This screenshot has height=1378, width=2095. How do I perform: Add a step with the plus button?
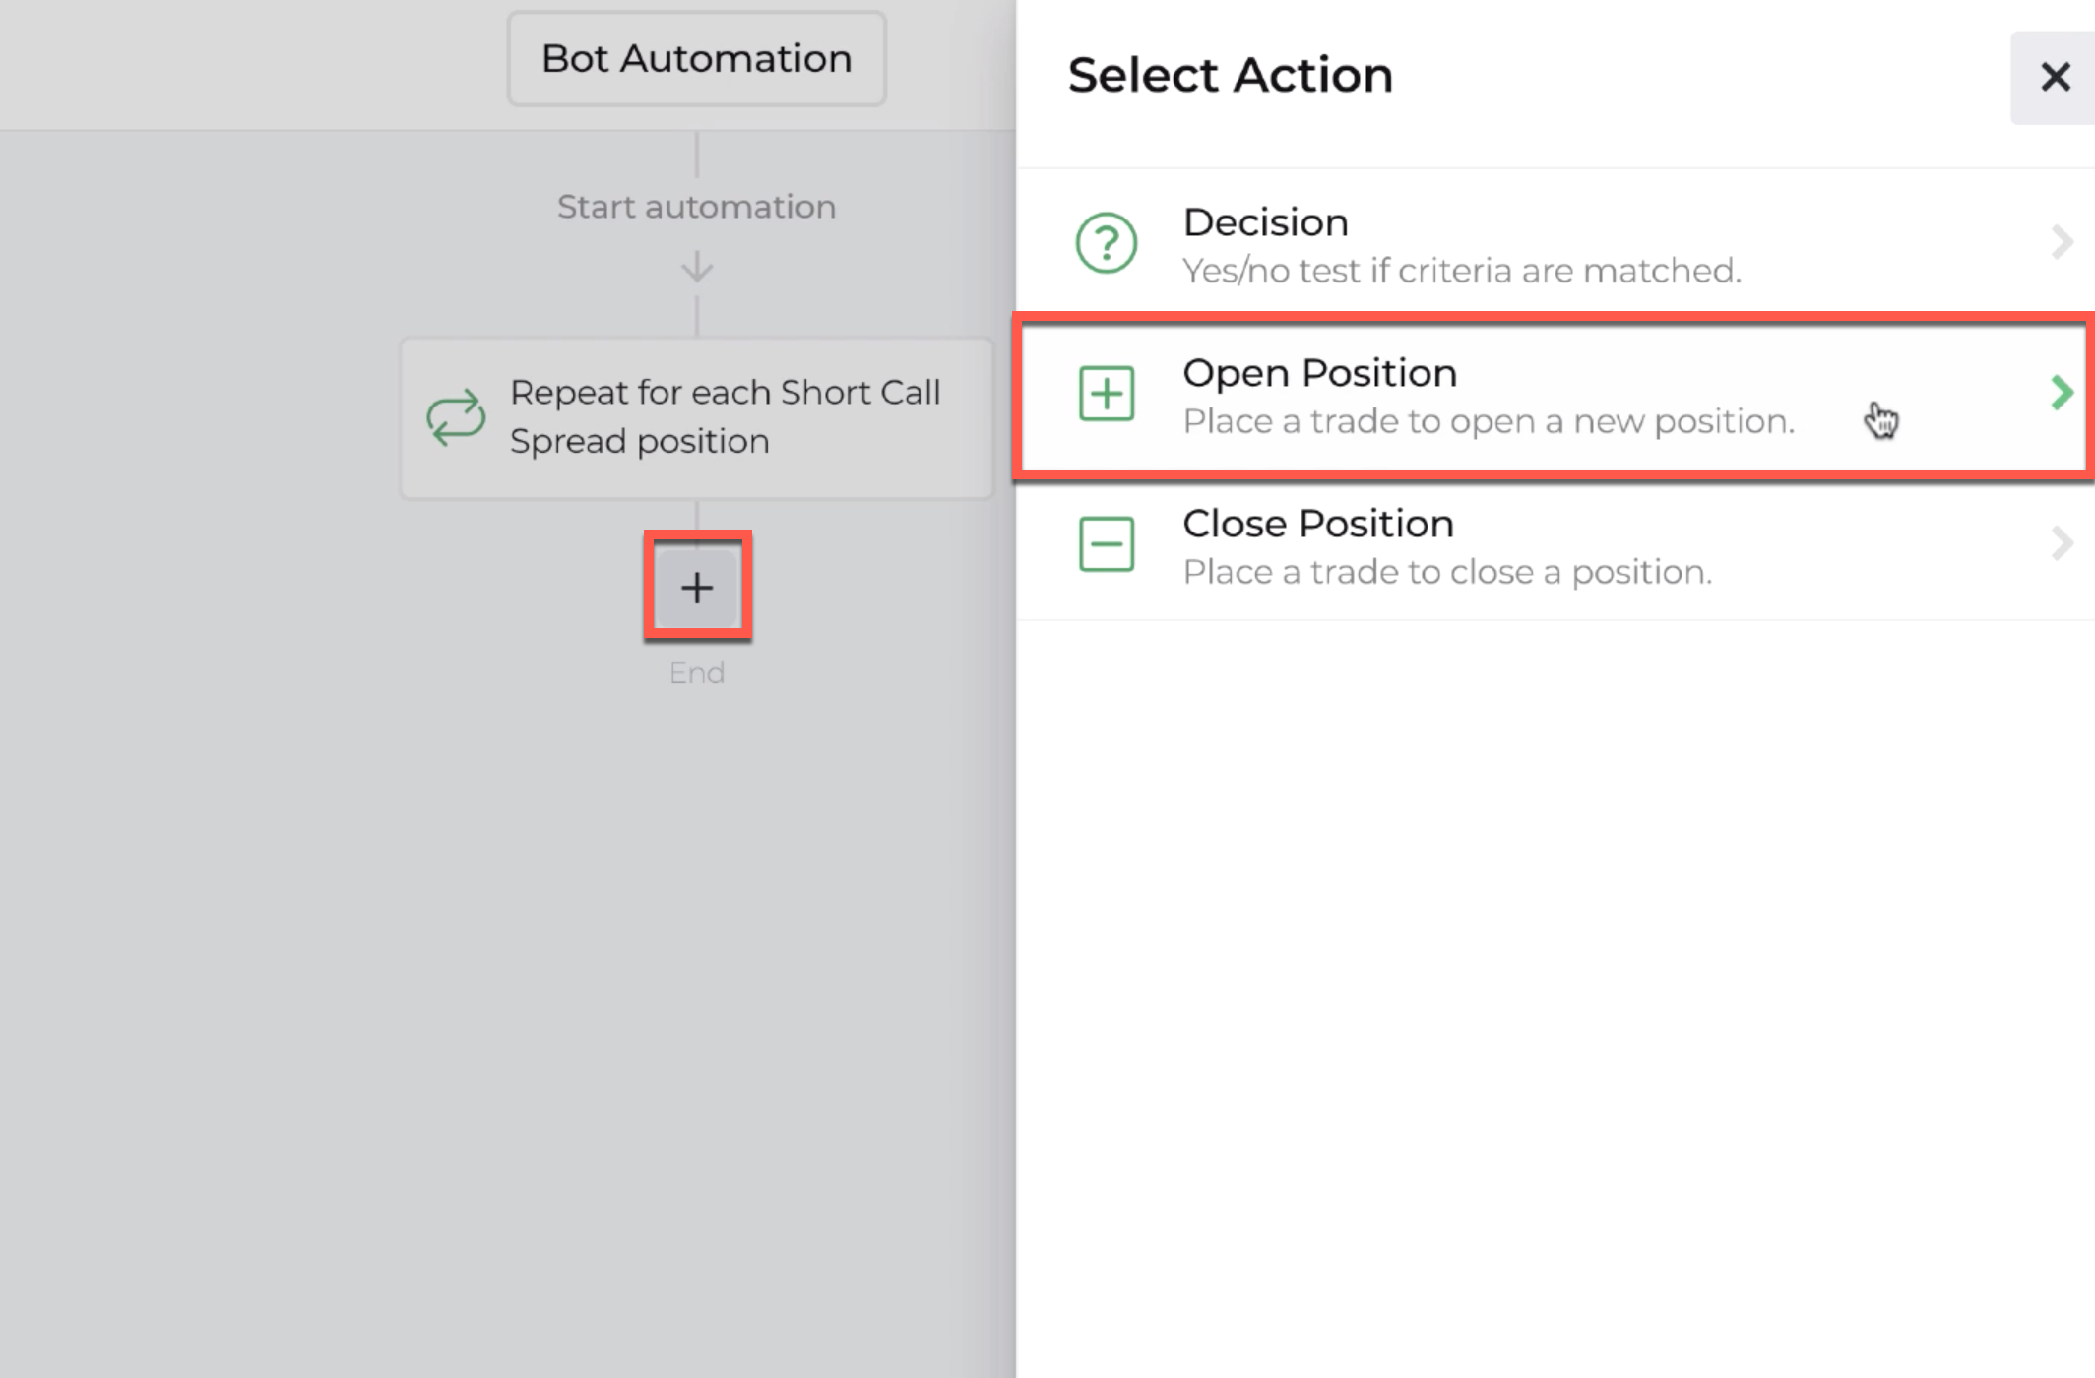(x=697, y=588)
